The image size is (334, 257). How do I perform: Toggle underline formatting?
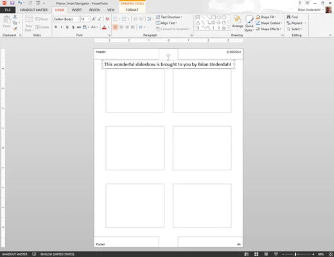[67, 27]
